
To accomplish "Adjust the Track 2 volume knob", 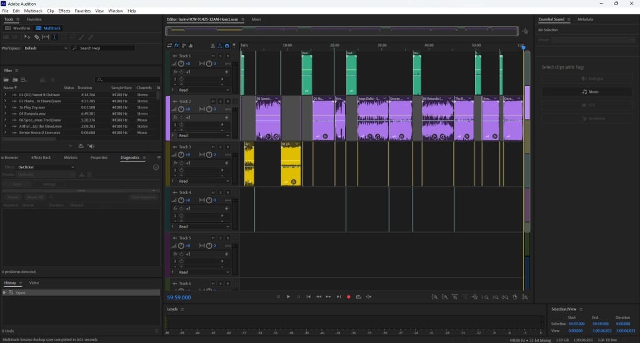I will point(181,109).
